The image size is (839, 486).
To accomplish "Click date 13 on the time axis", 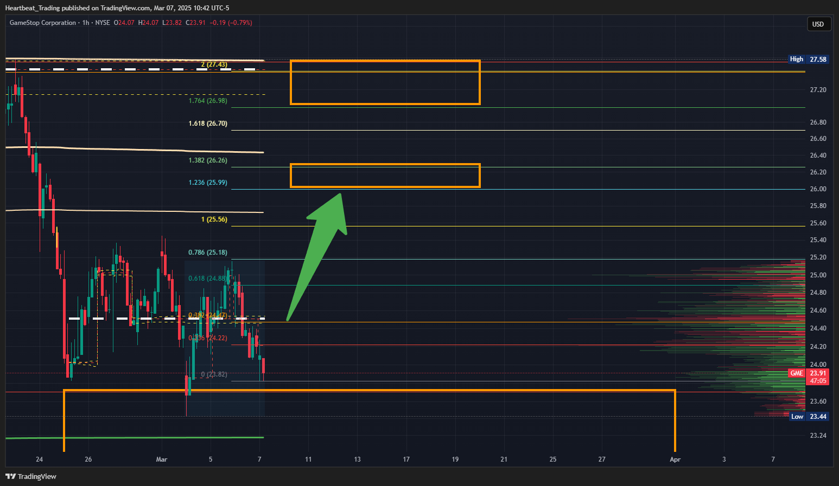I will (357, 459).
